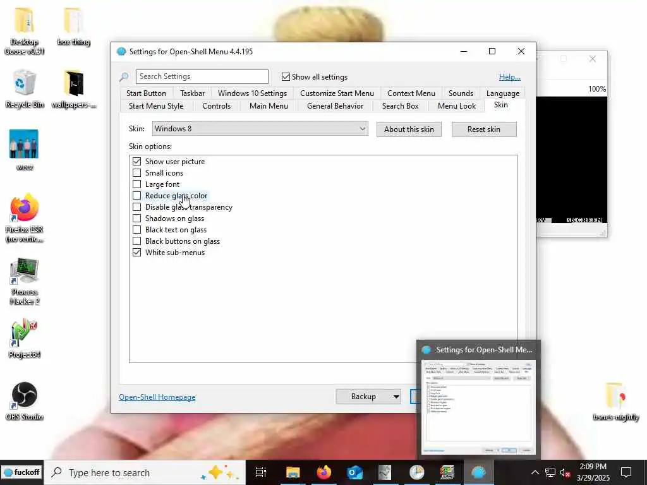Show hidden system tray icons
Image resolution: width=647 pixels, height=485 pixels.
[535, 472]
